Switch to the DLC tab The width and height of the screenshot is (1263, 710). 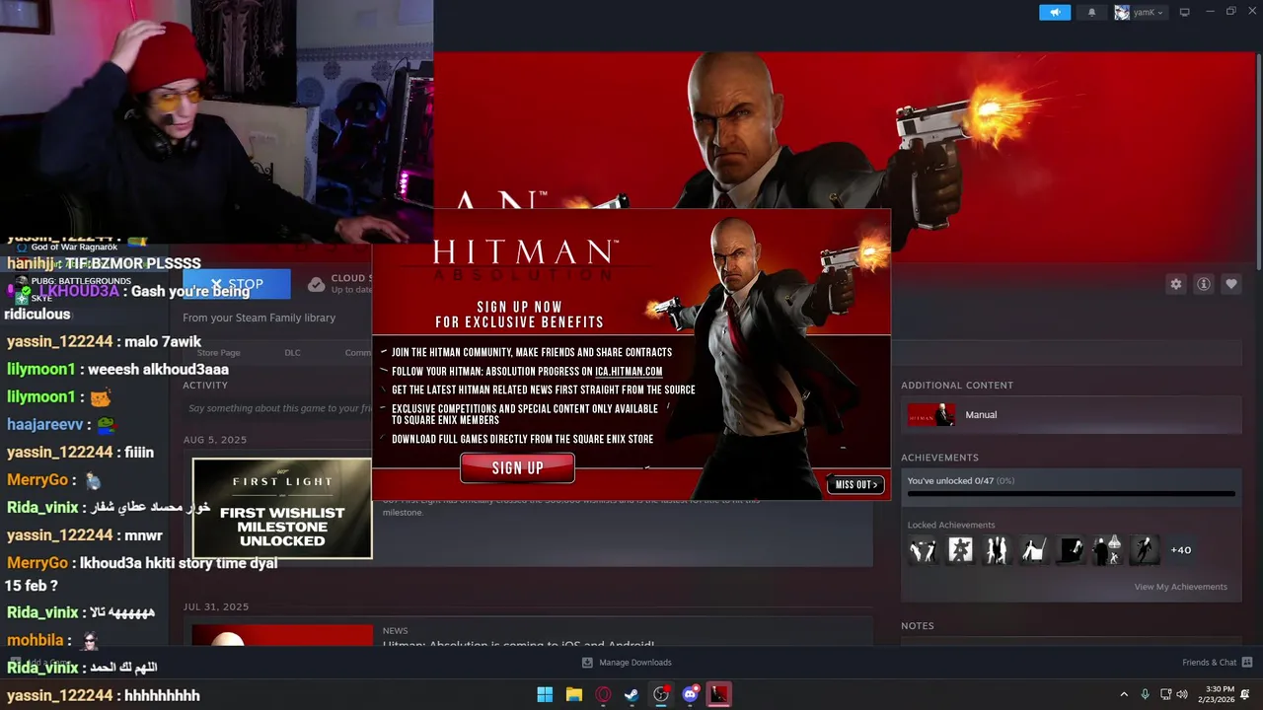point(292,352)
